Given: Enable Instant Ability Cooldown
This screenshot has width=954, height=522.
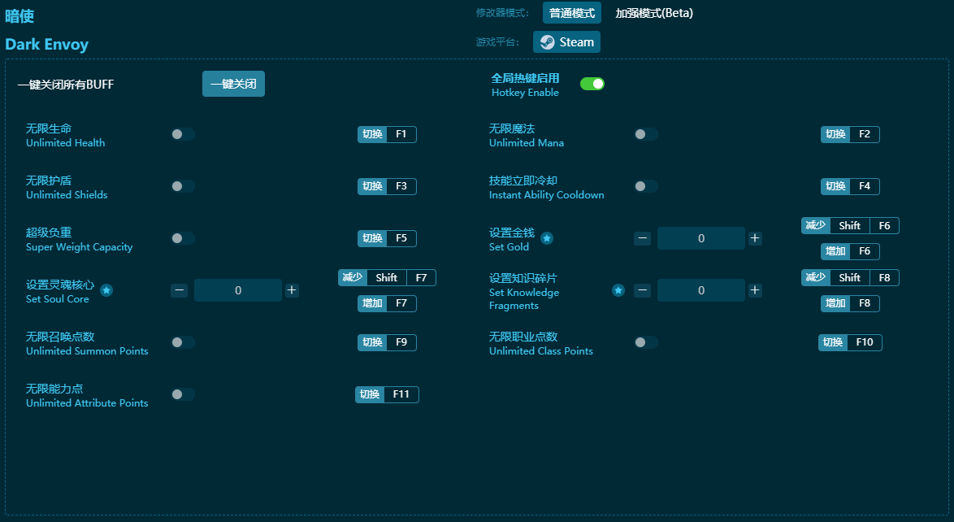Looking at the screenshot, I should (646, 186).
